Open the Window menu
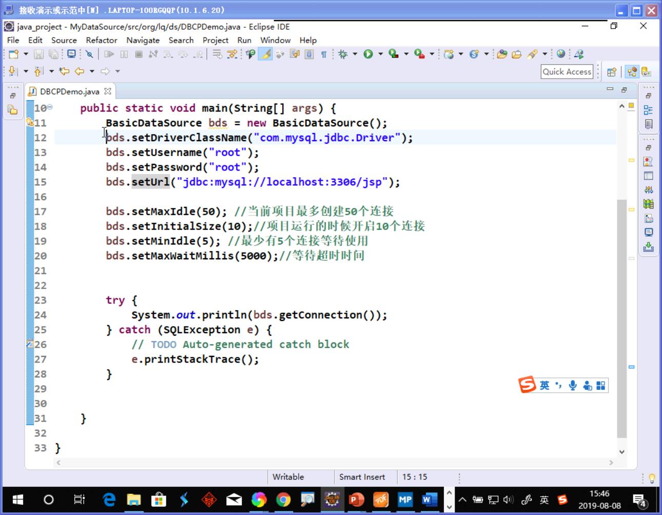Viewport: 662px width, 515px height. [x=275, y=40]
